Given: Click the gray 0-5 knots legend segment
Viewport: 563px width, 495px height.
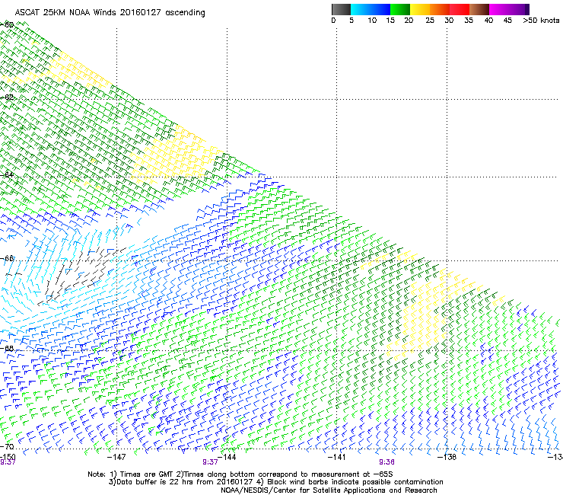Looking at the screenshot, I should (x=341, y=9).
